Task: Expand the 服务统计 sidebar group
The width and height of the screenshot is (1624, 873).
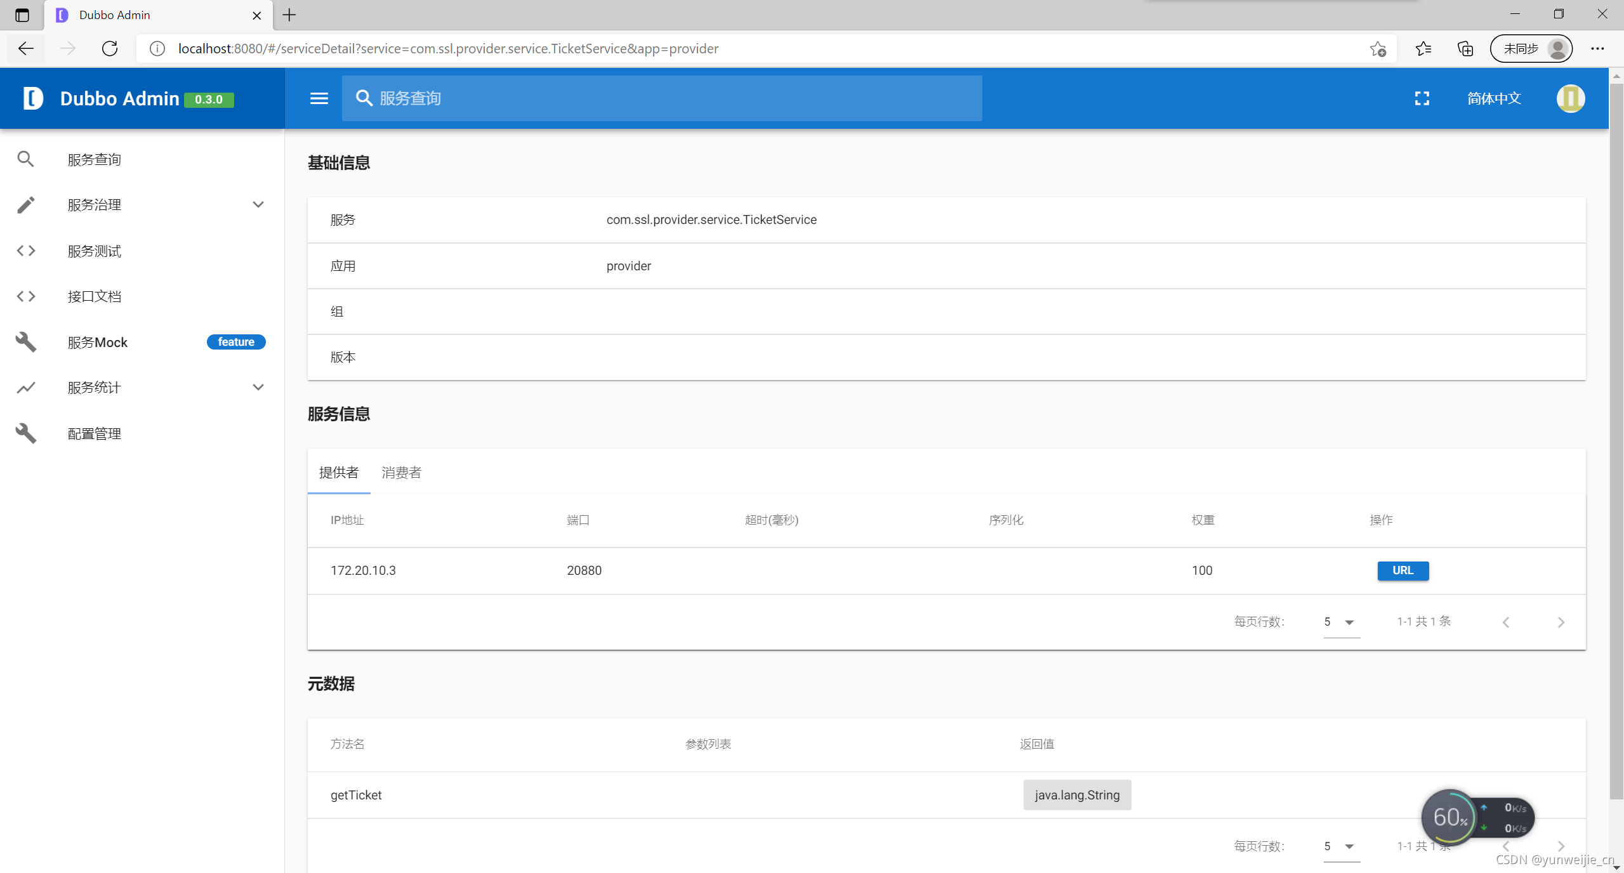Action: coord(258,388)
